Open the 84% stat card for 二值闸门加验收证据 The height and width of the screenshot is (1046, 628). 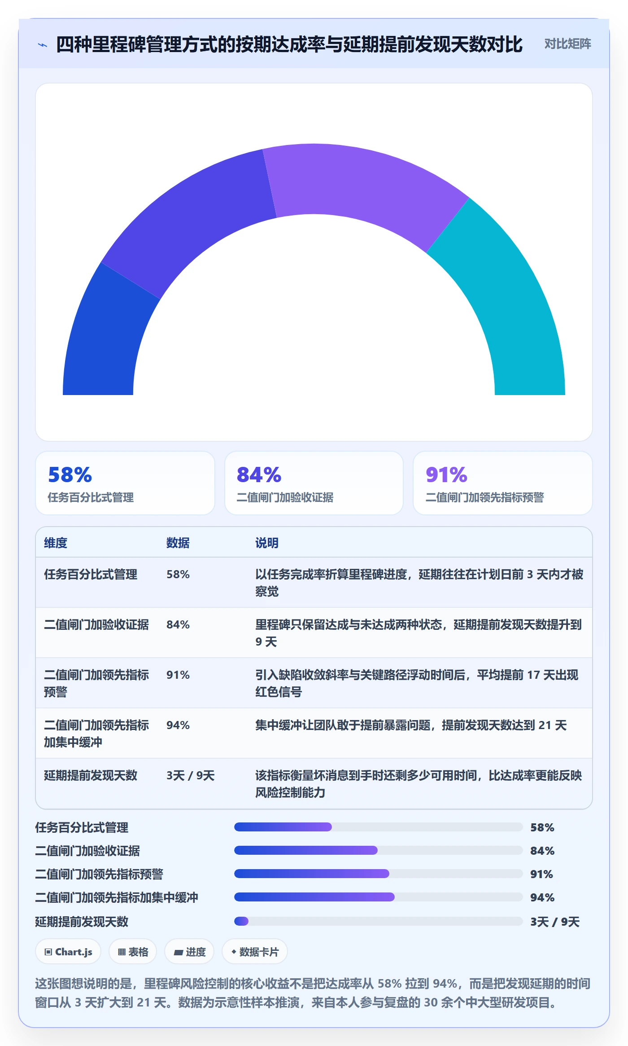314,483
